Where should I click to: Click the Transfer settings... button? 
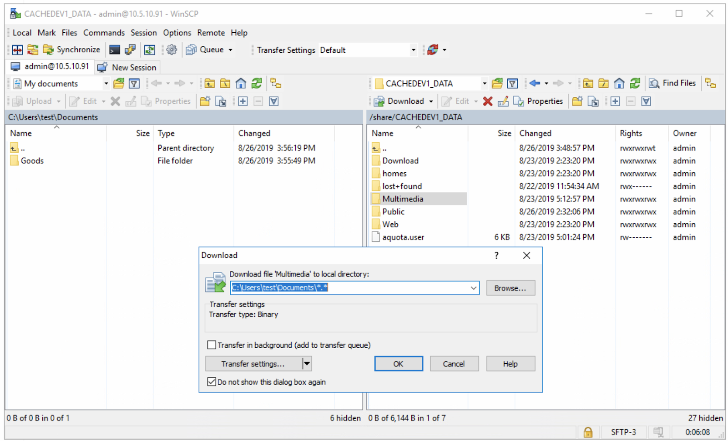tap(253, 364)
